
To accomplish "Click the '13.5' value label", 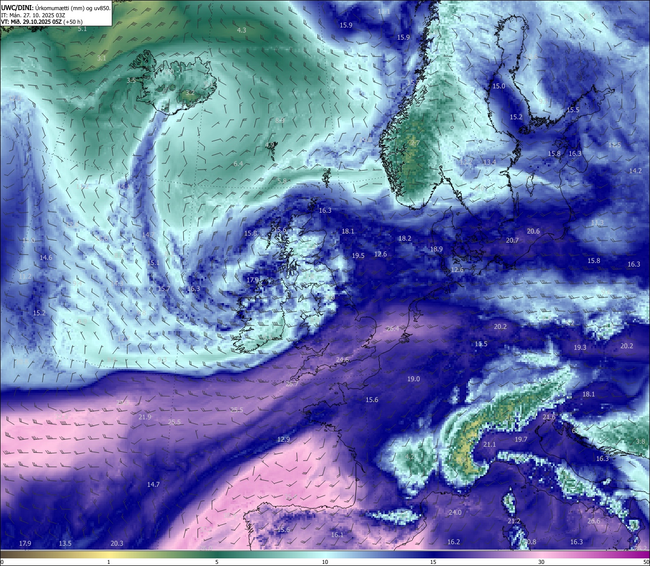I will coord(66,544).
